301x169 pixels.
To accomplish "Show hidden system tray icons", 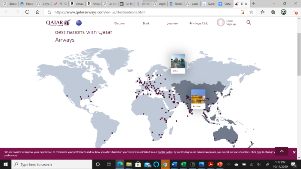I will 229,164.
